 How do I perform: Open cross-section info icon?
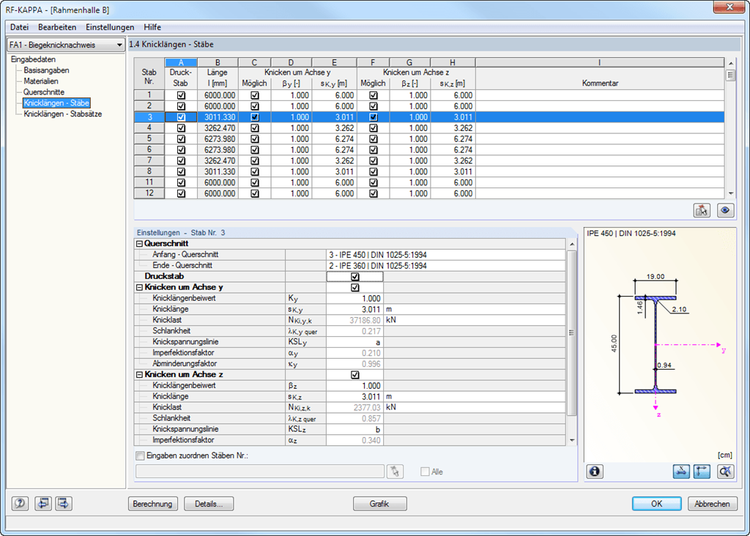pyautogui.click(x=595, y=472)
